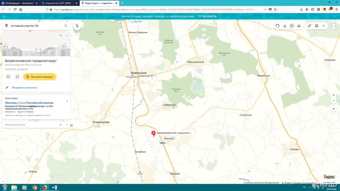Close the Яндекс.Браузер promo banner
The image size is (340, 191).
click(x=334, y=16)
